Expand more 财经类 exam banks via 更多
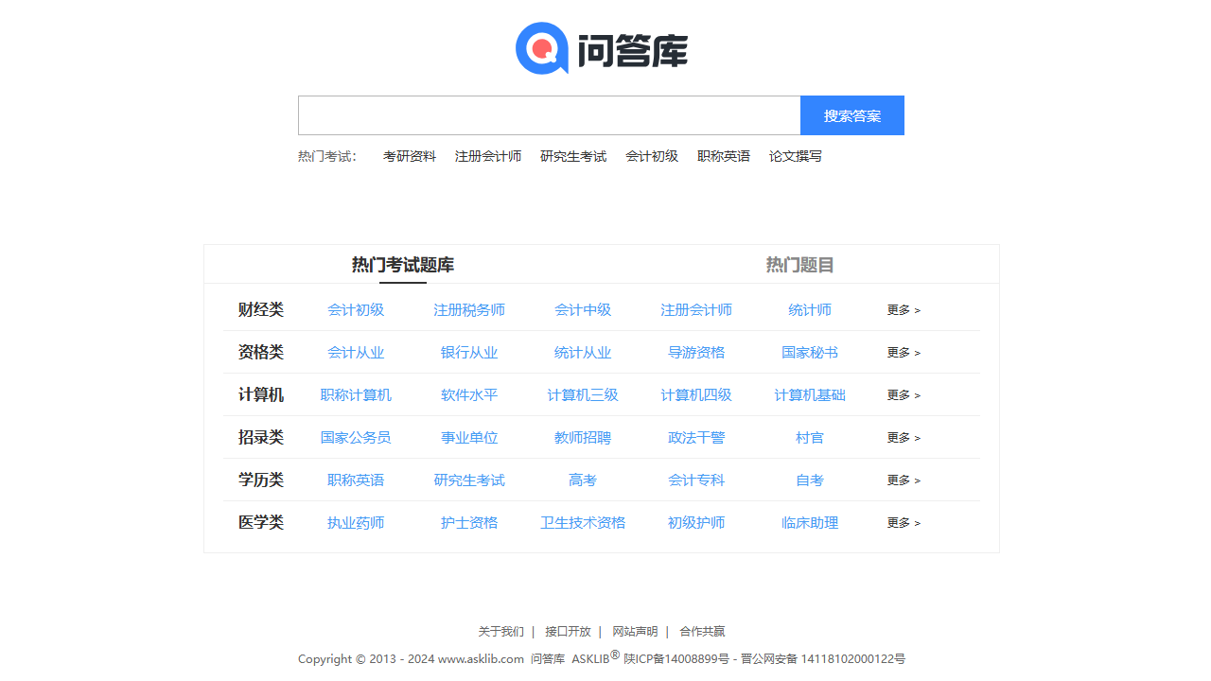 coord(903,309)
